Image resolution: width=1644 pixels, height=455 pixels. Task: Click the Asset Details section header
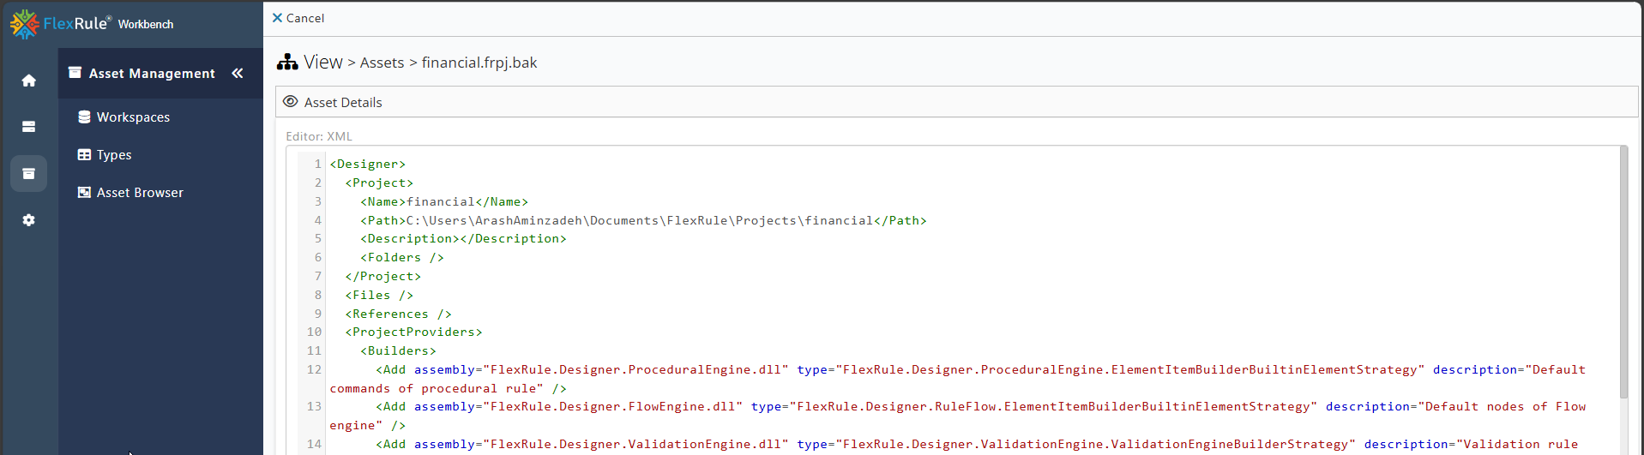[956, 102]
